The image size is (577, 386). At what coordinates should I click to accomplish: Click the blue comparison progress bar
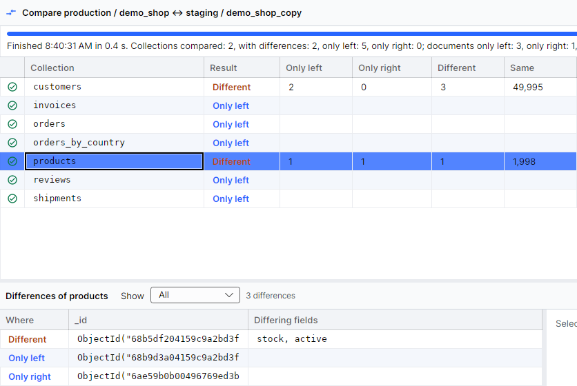292,34
